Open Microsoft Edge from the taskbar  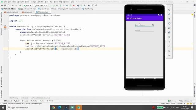pos(60,108)
